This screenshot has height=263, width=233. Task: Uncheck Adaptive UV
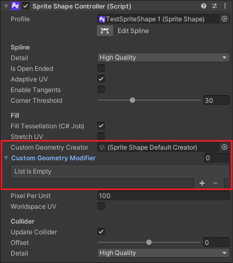pyautogui.click(x=101, y=79)
